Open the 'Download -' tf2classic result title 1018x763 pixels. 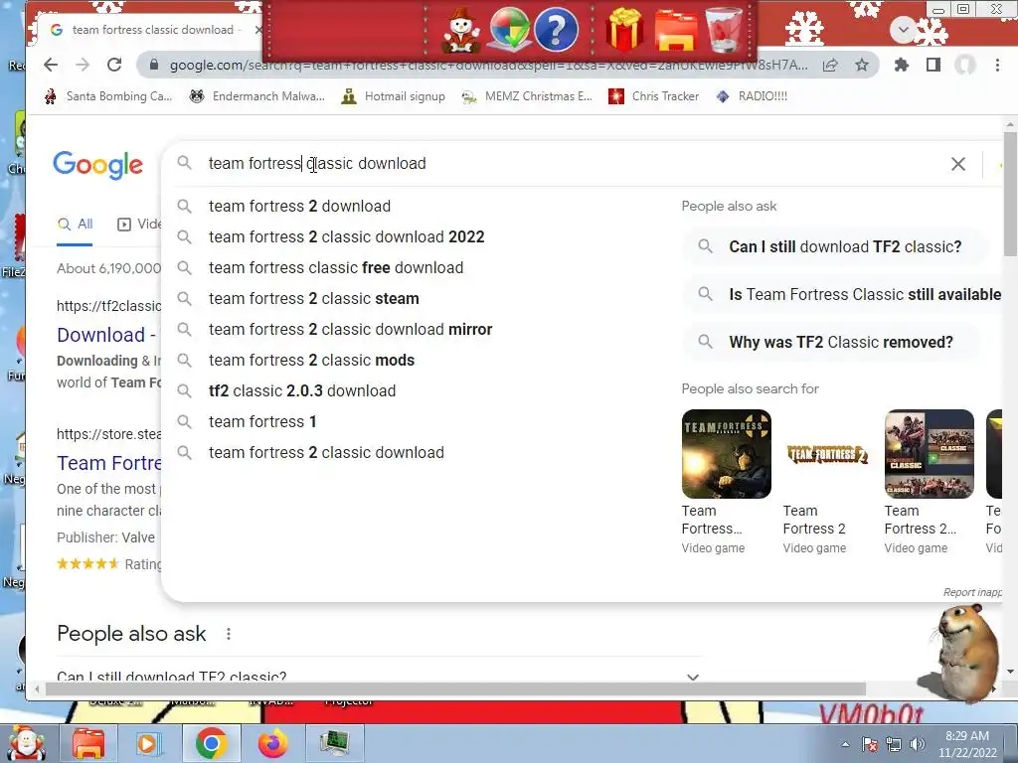point(106,335)
